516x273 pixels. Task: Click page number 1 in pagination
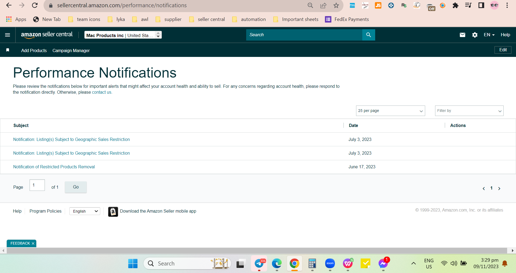[x=491, y=188]
